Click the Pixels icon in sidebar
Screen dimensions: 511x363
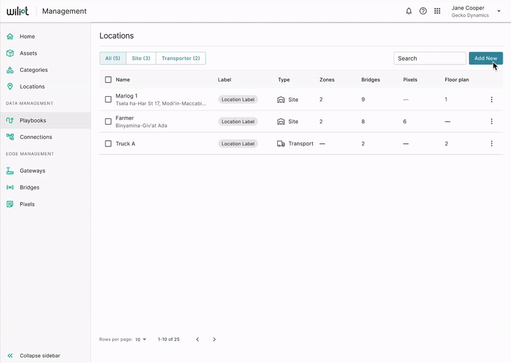point(10,204)
